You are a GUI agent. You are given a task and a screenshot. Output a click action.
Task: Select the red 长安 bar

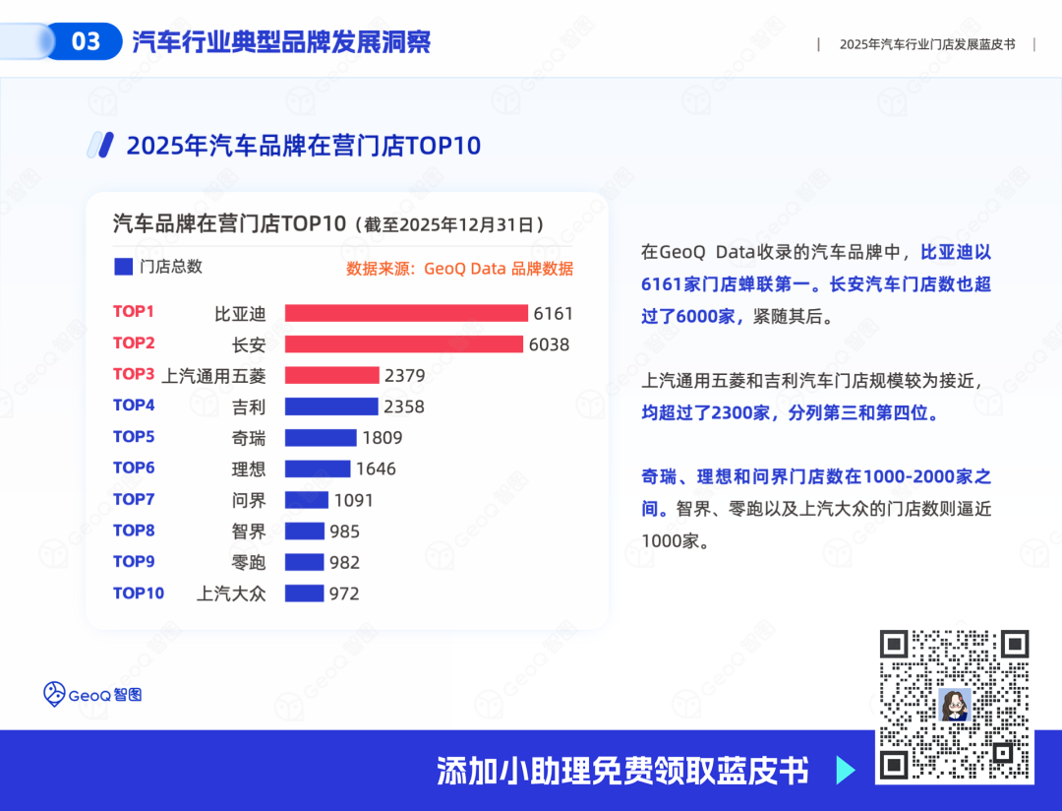[x=403, y=344]
